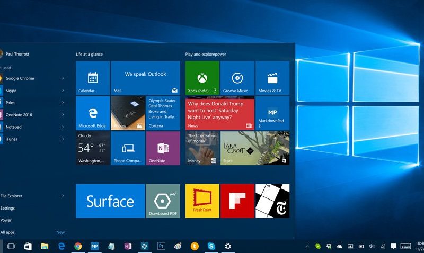Open the Store icon on the taskbar
The width and height of the screenshot is (424, 253).
[28, 246]
